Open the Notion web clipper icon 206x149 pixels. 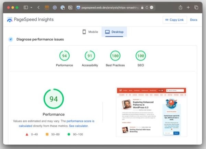coord(70,8)
